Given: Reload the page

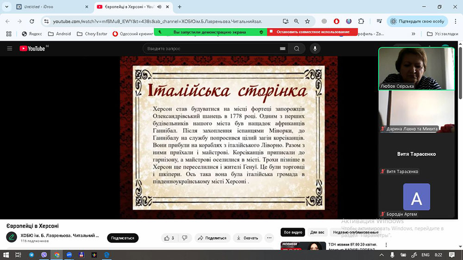Looking at the screenshot, I should point(32,21).
